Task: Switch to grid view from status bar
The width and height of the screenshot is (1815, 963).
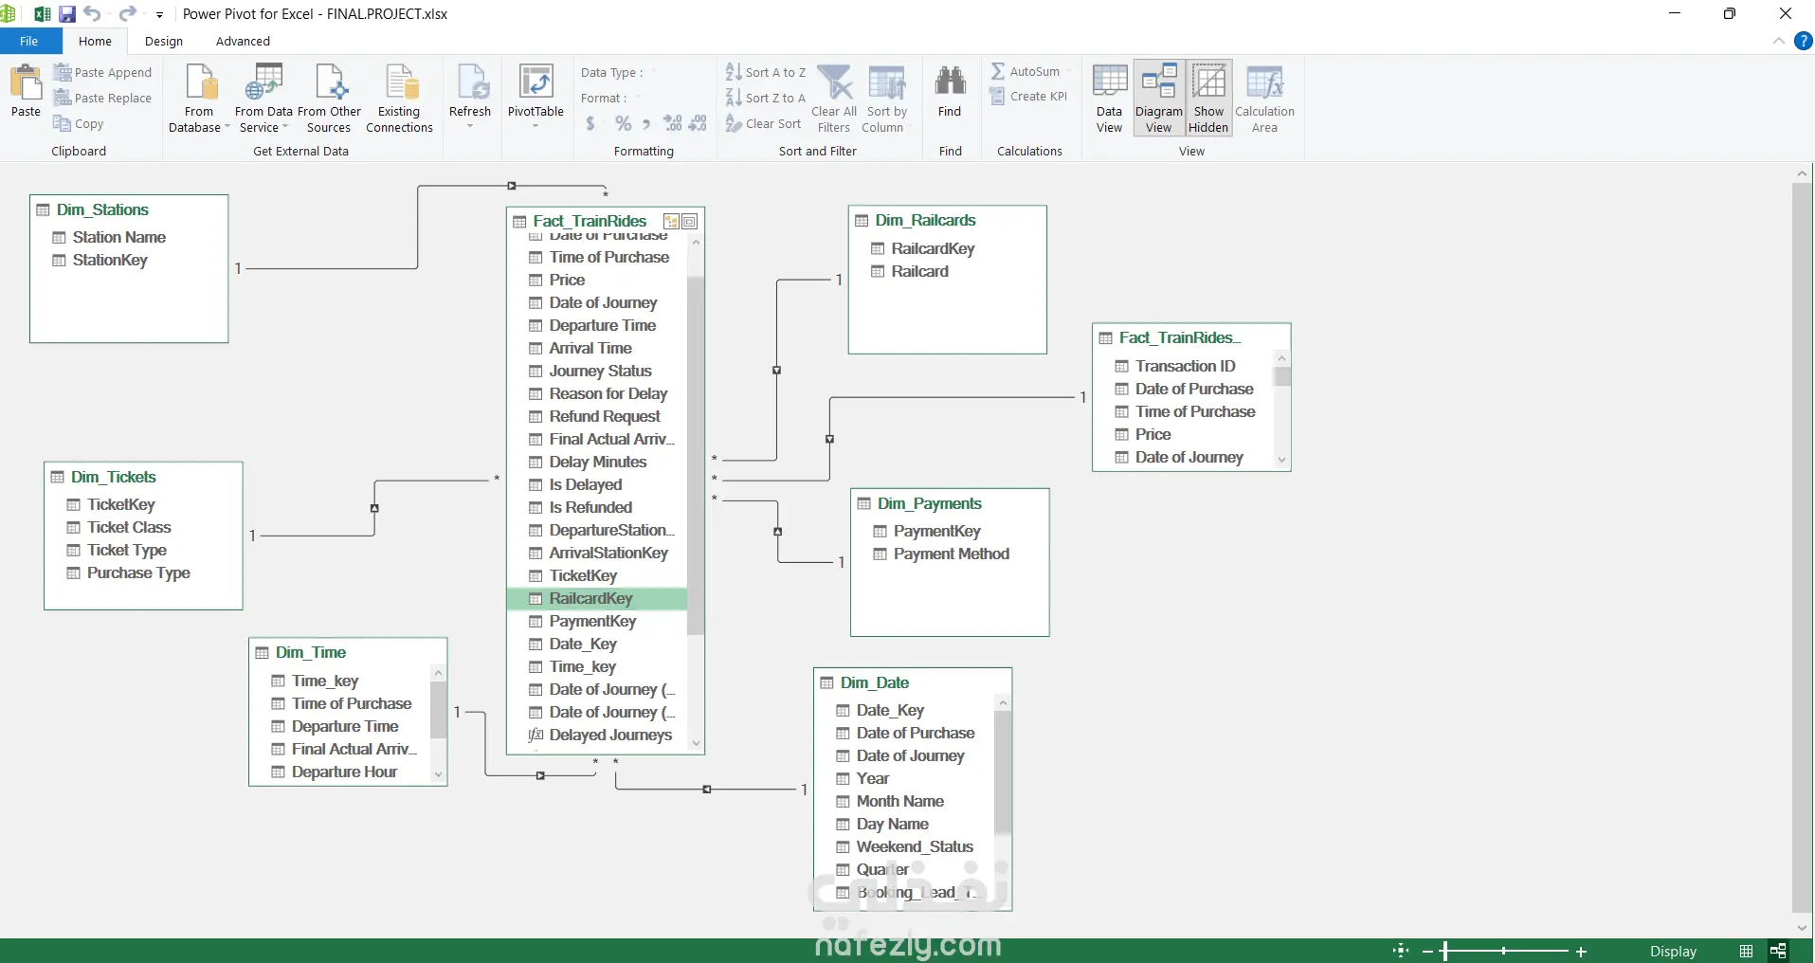Action: [1746, 951]
